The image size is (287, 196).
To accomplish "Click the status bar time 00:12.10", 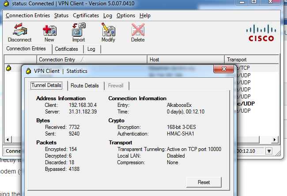I will point(245,151).
